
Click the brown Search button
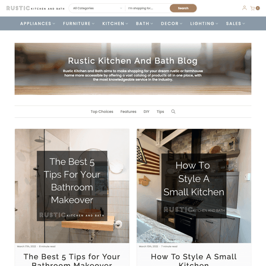[183, 8]
